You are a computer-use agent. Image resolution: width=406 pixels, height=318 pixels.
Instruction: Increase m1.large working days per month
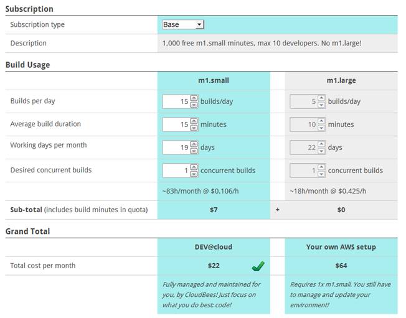click(x=321, y=144)
